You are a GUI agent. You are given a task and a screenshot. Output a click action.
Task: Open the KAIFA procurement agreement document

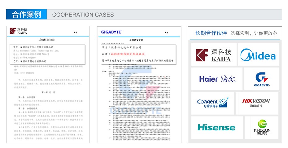[x=48, y=85]
